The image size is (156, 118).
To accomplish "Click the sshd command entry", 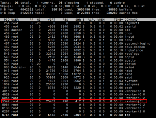I will 128,40.
